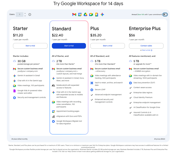This screenshot has width=175, height=153.
Task: Click 'Assured Controls & AI Classification' text
Action: click(146, 114)
